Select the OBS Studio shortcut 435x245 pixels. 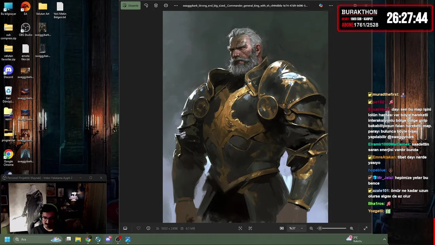pos(25,30)
